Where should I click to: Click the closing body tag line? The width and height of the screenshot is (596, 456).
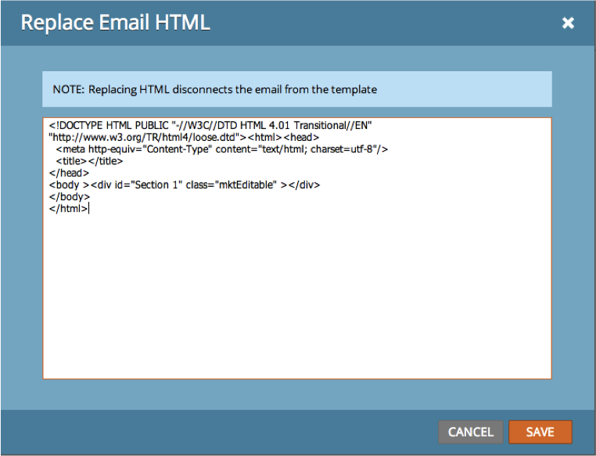click(69, 197)
